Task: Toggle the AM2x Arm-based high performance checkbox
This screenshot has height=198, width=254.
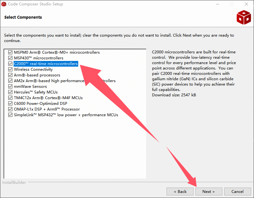Action: click(10, 81)
